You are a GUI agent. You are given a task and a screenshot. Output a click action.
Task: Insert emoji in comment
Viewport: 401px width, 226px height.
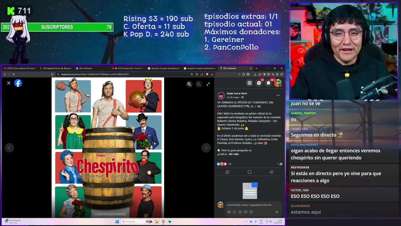[x=234, y=212]
